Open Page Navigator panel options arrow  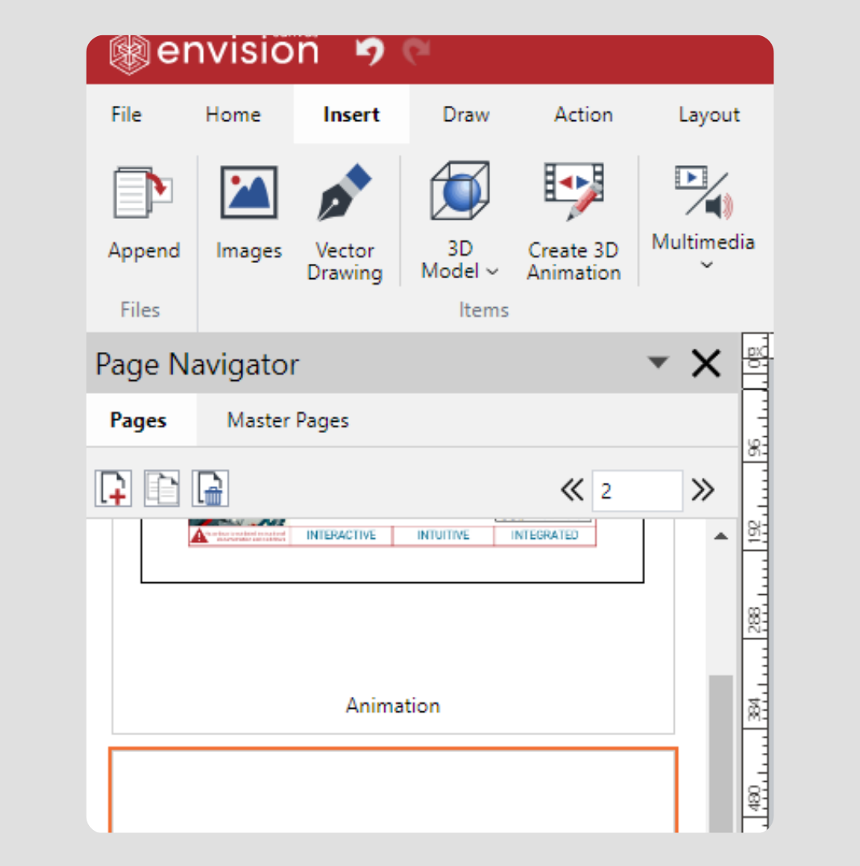point(658,363)
